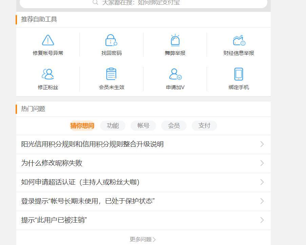The image size is (306, 245).
Task: Select the 会员 category tab
Action: (174, 126)
